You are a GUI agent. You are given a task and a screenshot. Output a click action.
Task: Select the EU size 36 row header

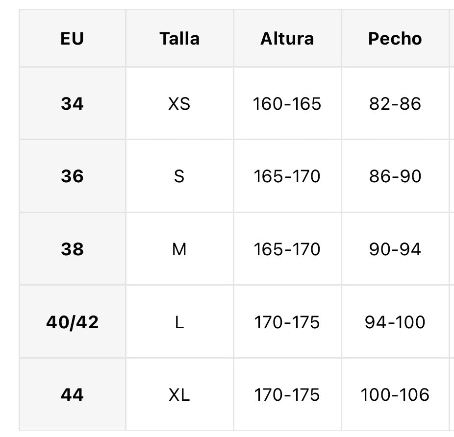coord(73,176)
